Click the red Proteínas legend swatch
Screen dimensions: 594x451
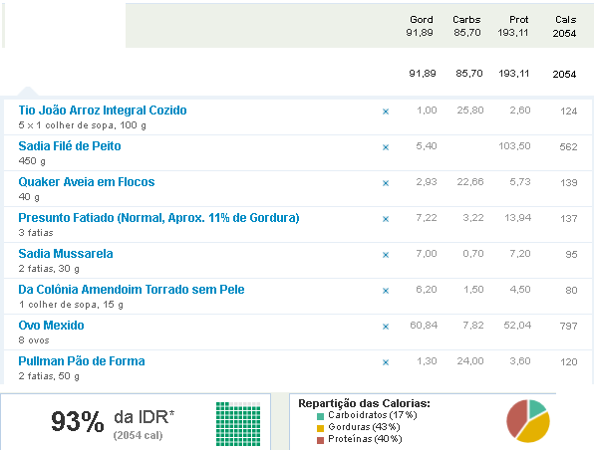coord(321,440)
